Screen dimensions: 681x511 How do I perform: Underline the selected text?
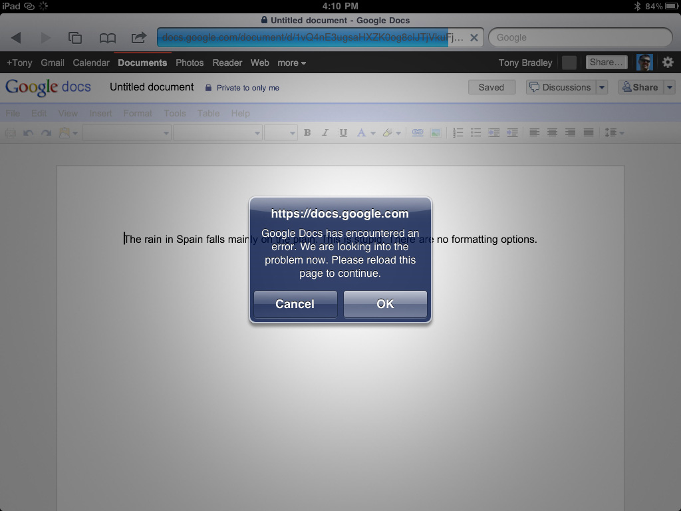click(x=342, y=132)
